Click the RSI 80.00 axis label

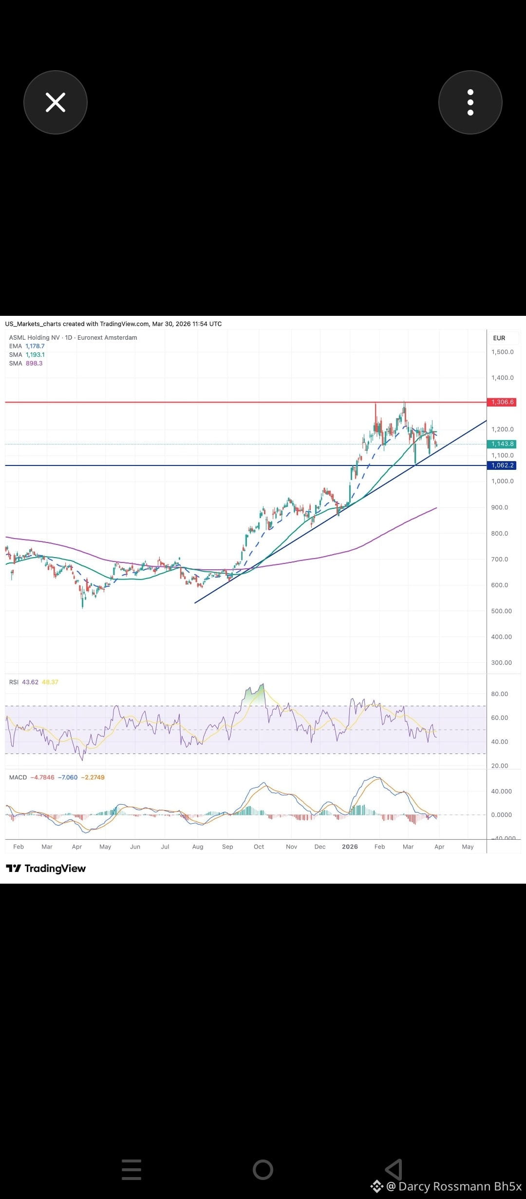(x=500, y=694)
